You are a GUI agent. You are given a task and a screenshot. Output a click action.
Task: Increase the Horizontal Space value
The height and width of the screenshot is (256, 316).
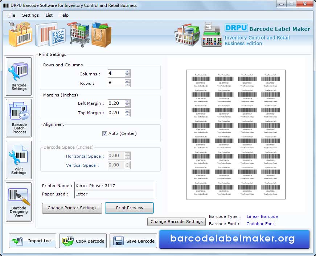(127, 154)
